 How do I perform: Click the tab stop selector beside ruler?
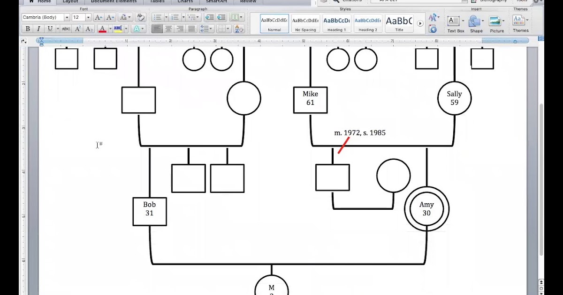coord(24,41)
